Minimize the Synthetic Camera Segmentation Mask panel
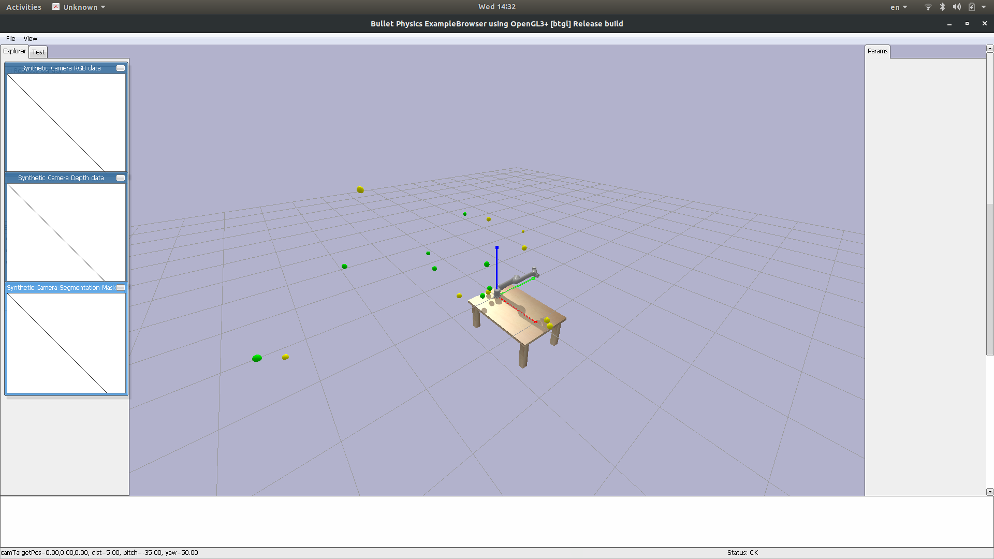Image resolution: width=994 pixels, height=559 pixels. tap(120, 287)
